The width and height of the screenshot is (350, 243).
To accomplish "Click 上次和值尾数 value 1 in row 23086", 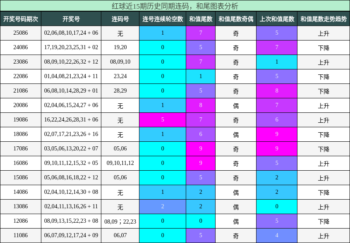I will [x=276, y=62].
